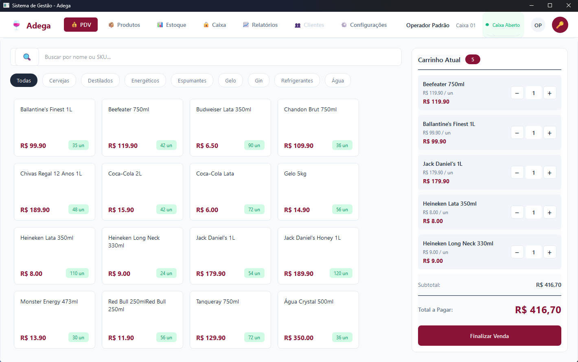Click the Finalizar Venda button
The width and height of the screenshot is (578, 362).
(x=490, y=336)
